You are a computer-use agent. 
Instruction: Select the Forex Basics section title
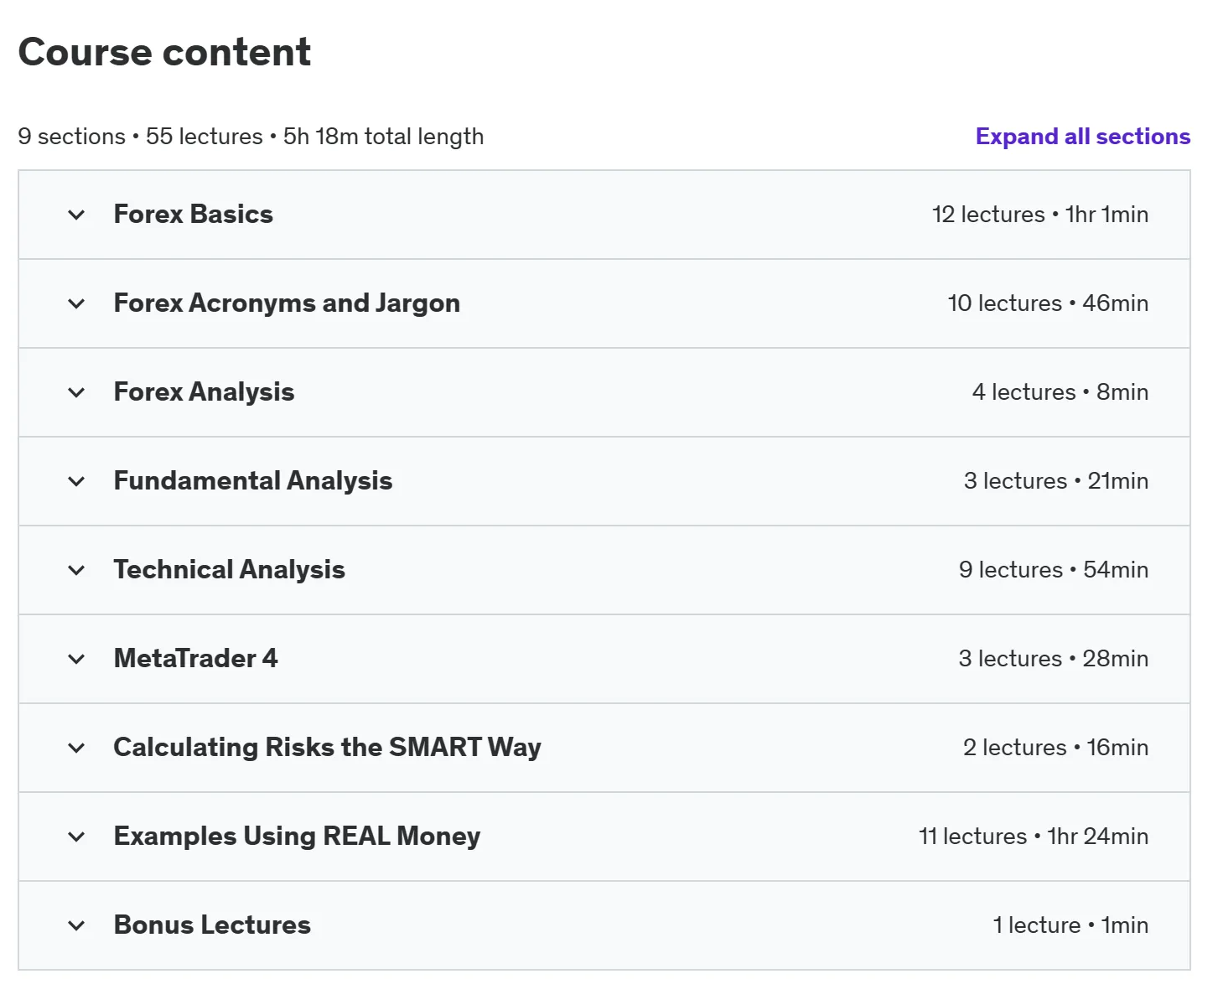[x=194, y=215]
